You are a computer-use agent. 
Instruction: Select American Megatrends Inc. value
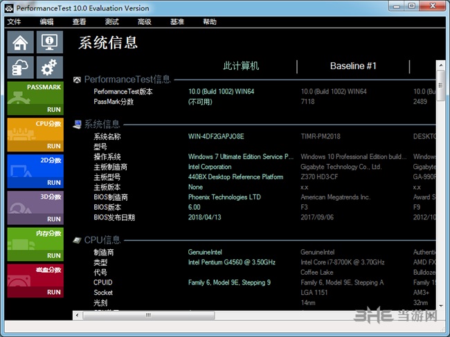pyautogui.click(x=336, y=197)
